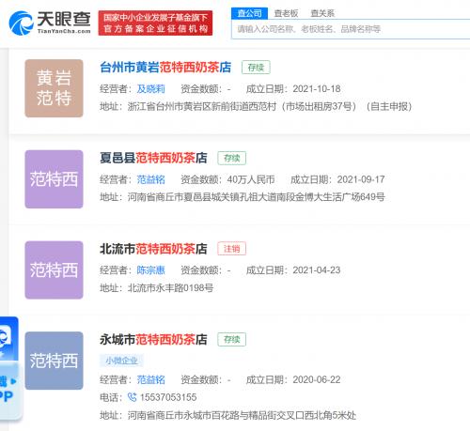Open operator 范益铭 link under 永城市 entry
470x431 pixels.
[x=150, y=380]
